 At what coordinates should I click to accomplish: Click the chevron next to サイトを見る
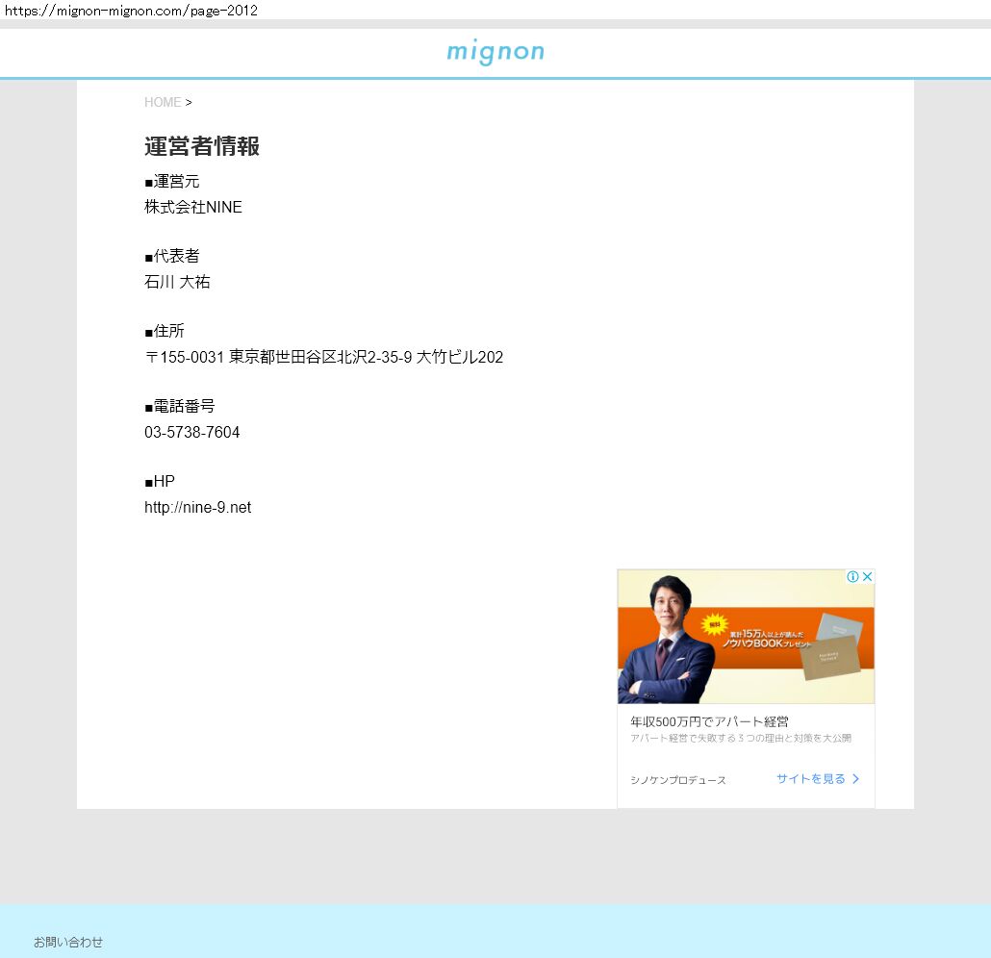point(855,778)
